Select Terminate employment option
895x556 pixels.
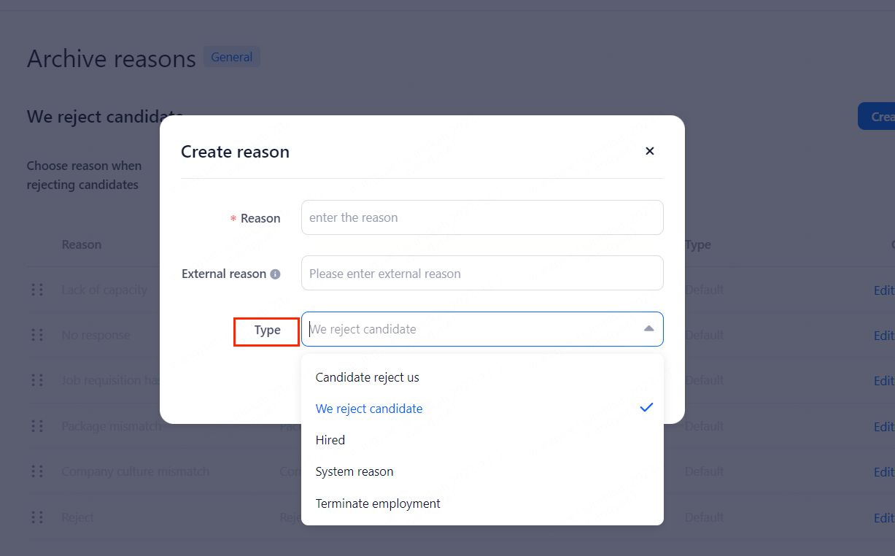[378, 503]
